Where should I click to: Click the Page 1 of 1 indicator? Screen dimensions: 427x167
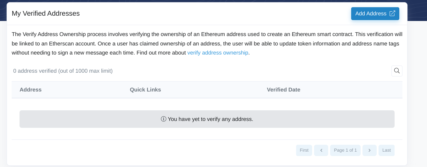coord(345,150)
